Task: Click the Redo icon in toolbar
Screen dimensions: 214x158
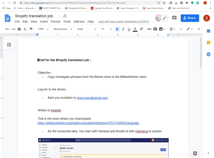Action: [x=13, y=29]
